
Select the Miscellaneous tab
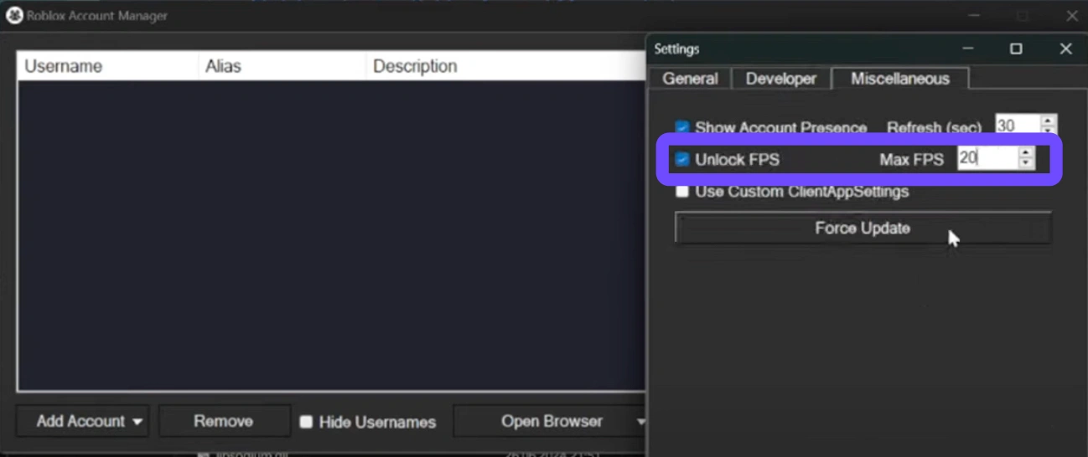(x=900, y=79)
